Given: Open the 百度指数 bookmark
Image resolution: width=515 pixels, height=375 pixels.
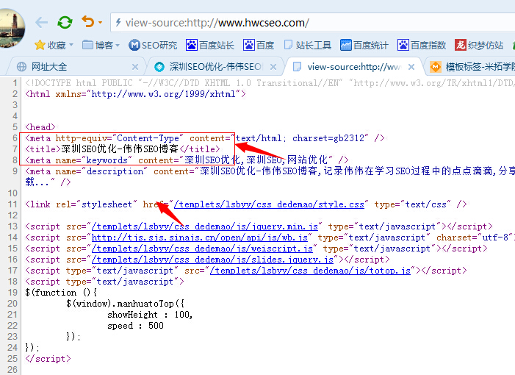Looking at the screenshot, I should (422, 46).
